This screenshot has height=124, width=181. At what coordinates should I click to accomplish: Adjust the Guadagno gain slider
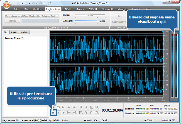coord(102,21)
